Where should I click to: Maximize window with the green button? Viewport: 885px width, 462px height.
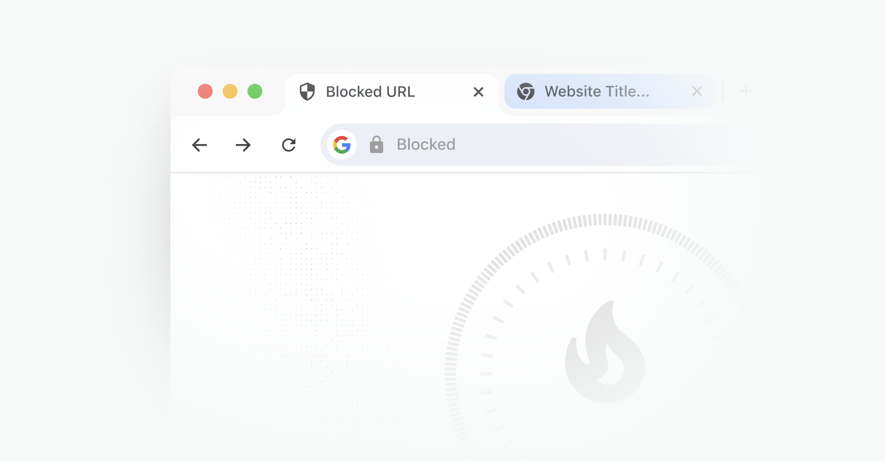255,91
